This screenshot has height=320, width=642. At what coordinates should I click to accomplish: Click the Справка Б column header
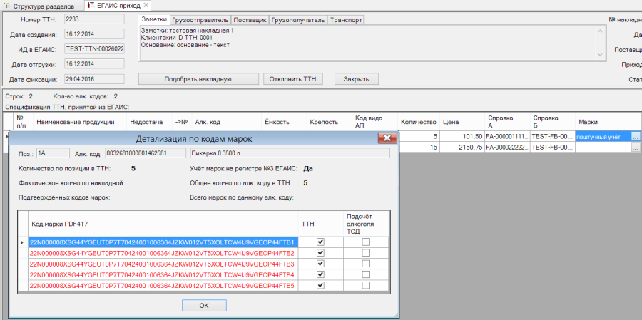[552, 122]
